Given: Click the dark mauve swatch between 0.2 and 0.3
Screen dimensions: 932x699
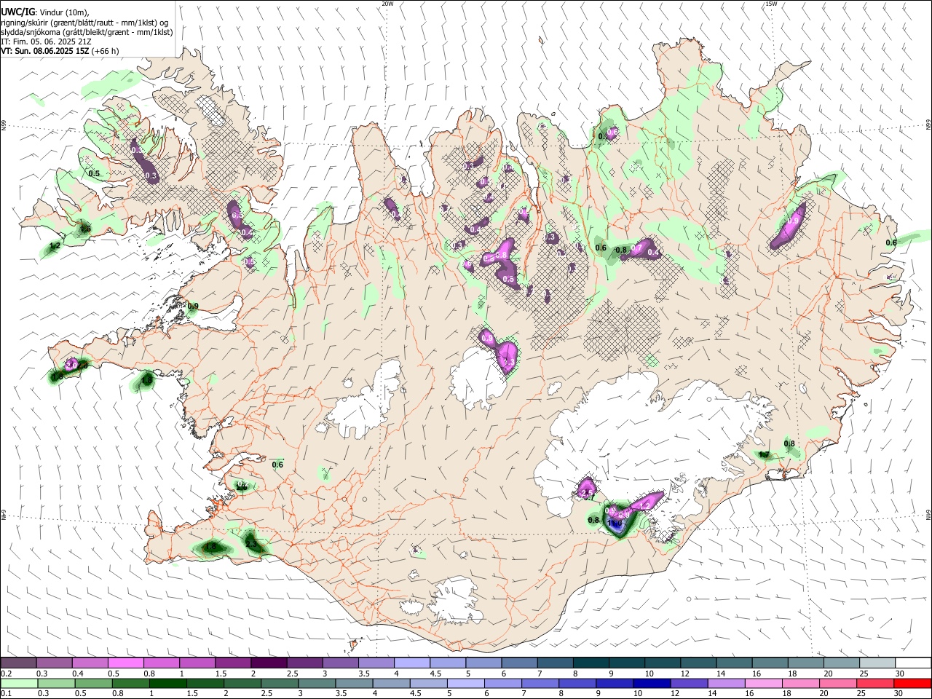Looking at the screenshot, I should [x=18, y=663].
